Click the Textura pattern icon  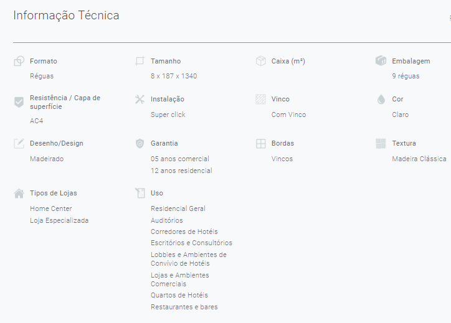(x=381, y=143)
